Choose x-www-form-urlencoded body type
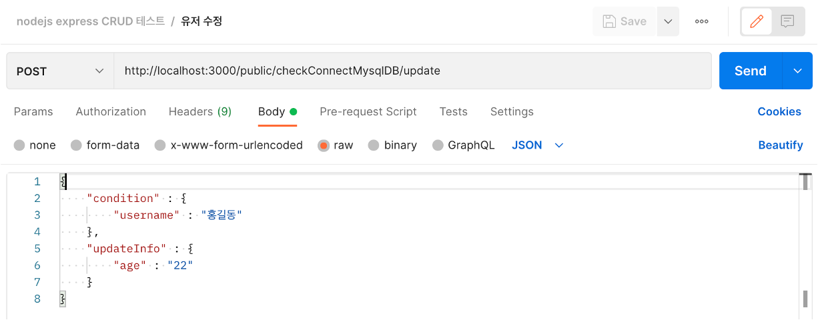The width and height of the screenshot is (818, 320). click(x=160, y=145)
